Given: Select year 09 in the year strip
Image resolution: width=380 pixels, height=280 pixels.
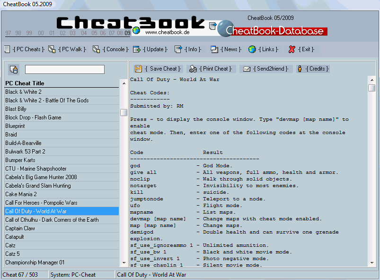Looking at the screenshot, I should tap(127, 33).
